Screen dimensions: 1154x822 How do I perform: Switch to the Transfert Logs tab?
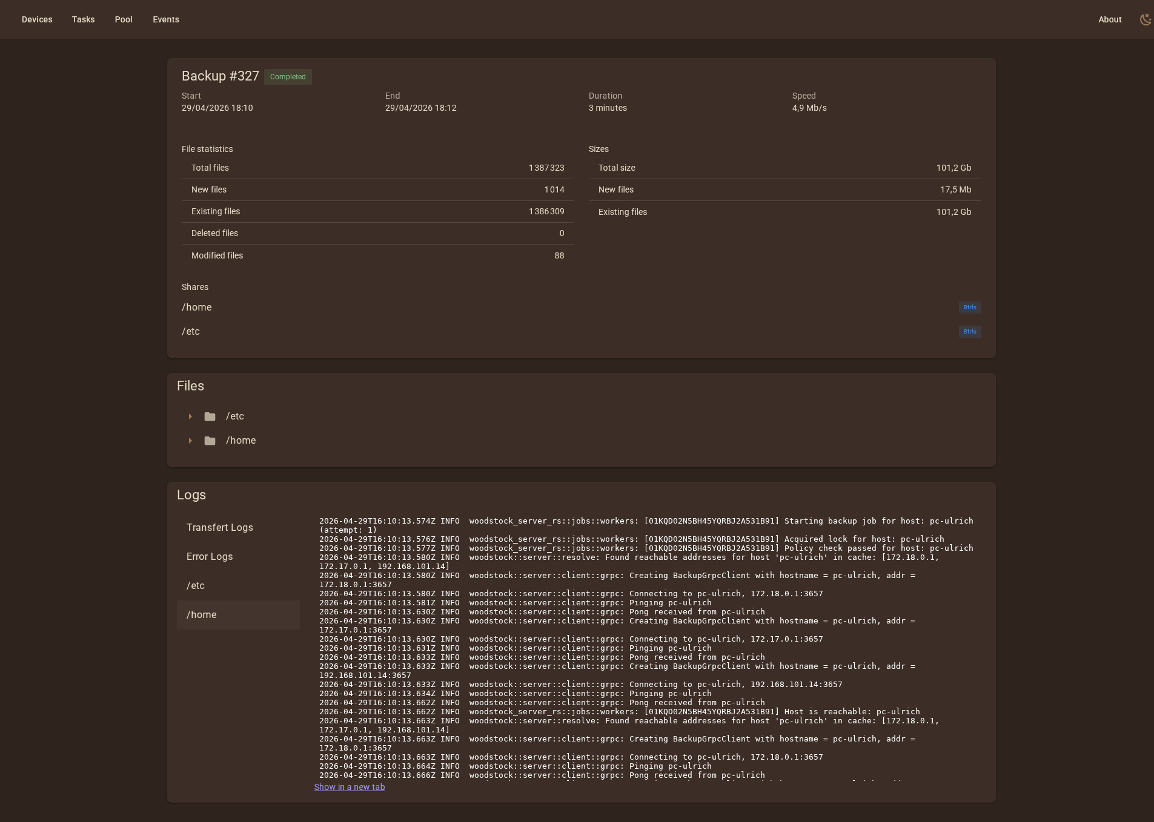click(219, 527)
